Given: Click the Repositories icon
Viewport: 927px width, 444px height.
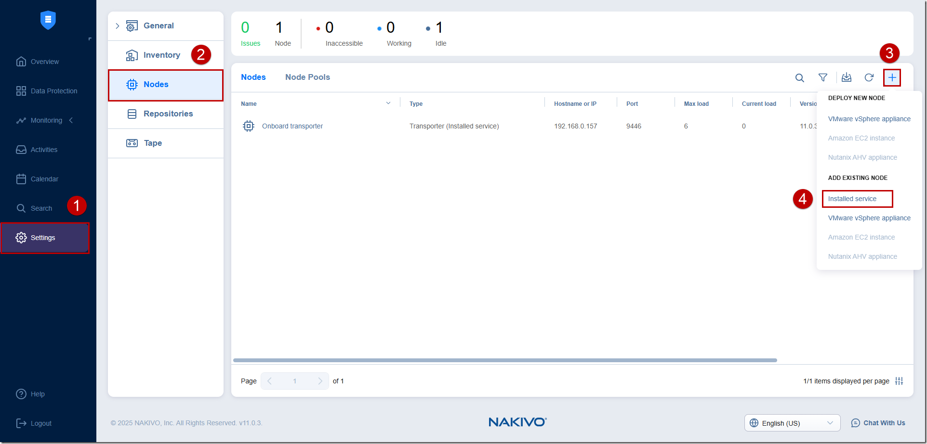Looking at the screenshot, I should click(132, 114).
